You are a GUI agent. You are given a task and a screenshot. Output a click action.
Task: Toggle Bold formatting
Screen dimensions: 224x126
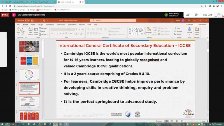(x=52, y=33)
